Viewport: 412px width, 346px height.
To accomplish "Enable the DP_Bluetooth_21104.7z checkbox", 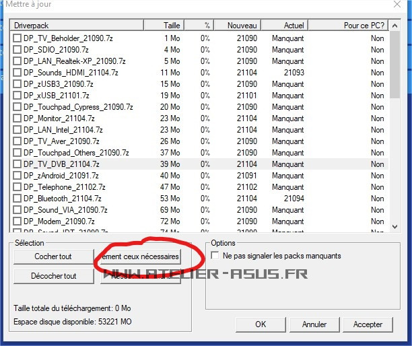I will tap(18, 199).
